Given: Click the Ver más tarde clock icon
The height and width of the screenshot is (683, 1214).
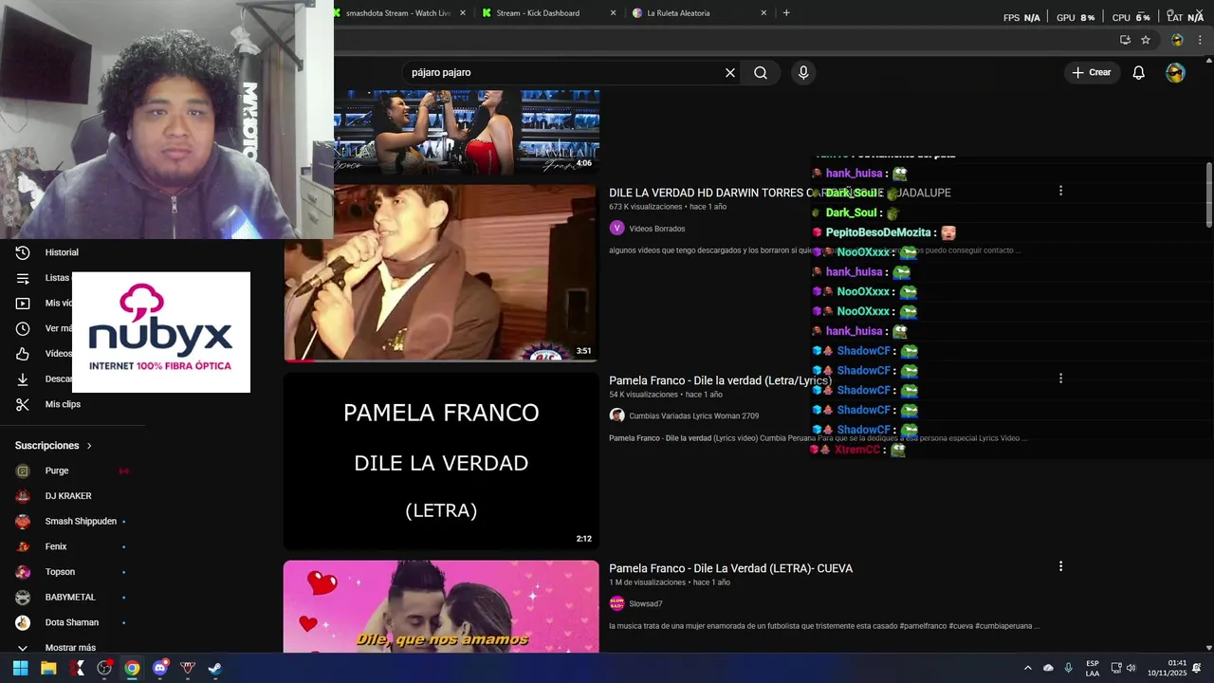Looking at the screenshot, I should (23, 328).
